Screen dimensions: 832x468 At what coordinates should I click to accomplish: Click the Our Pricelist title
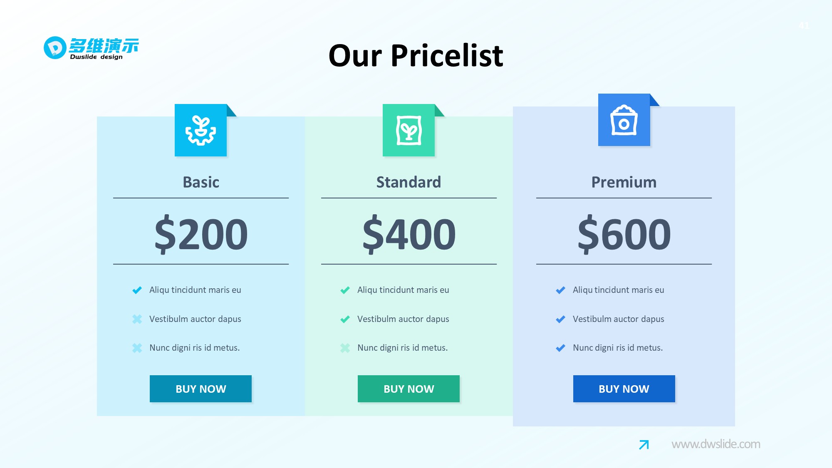click(x=416, y=55)
